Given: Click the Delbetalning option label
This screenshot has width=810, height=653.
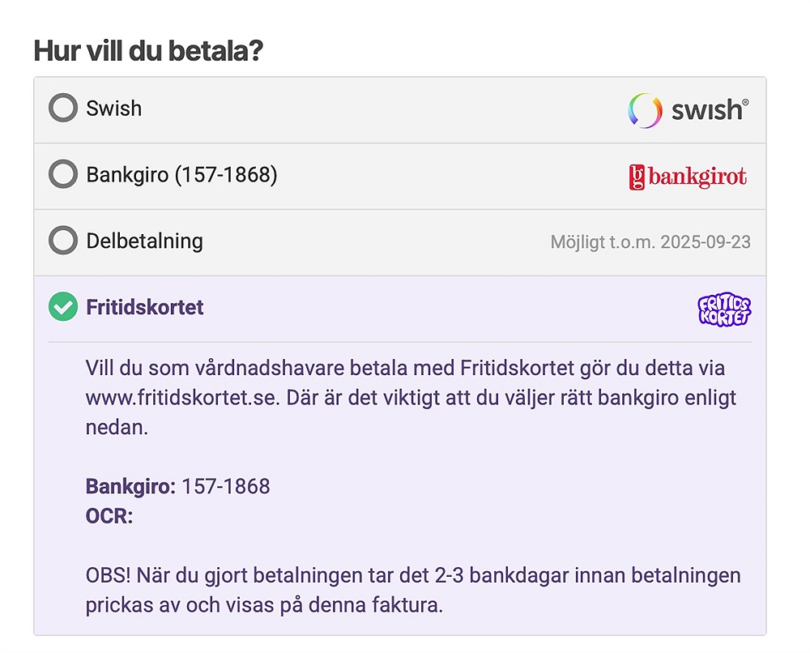Looking at the screenshot, I should coord(144,241).
